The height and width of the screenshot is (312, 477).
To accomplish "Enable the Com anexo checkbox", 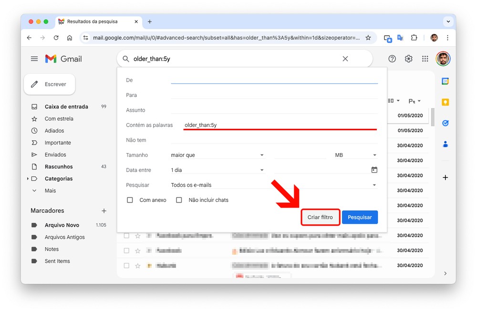I will coord(130,200).
